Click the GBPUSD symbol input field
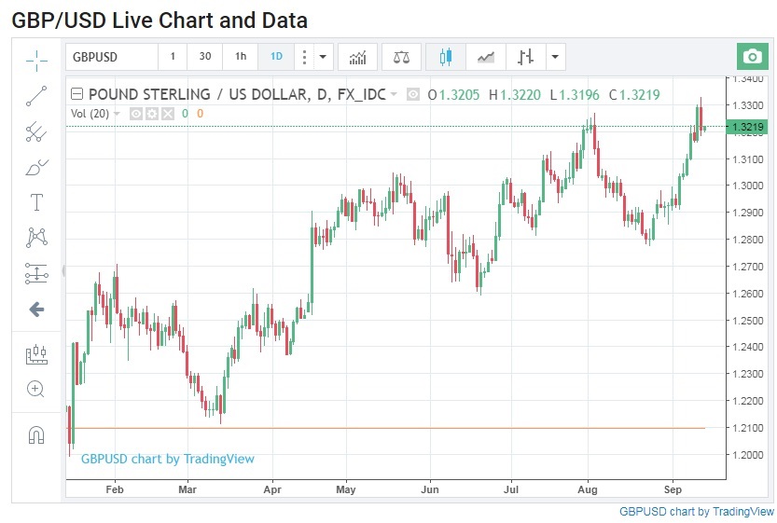This screenshot has width=777, height=523. click(x=110, y=57)
